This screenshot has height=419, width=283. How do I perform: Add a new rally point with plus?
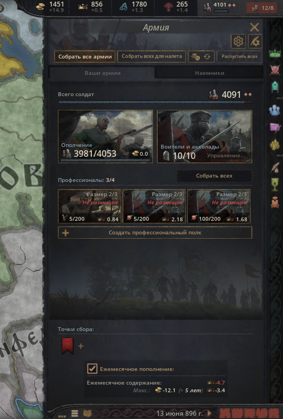tap(81, 346)
